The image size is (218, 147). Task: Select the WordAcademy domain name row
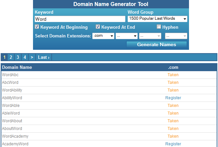pos(109,136)
